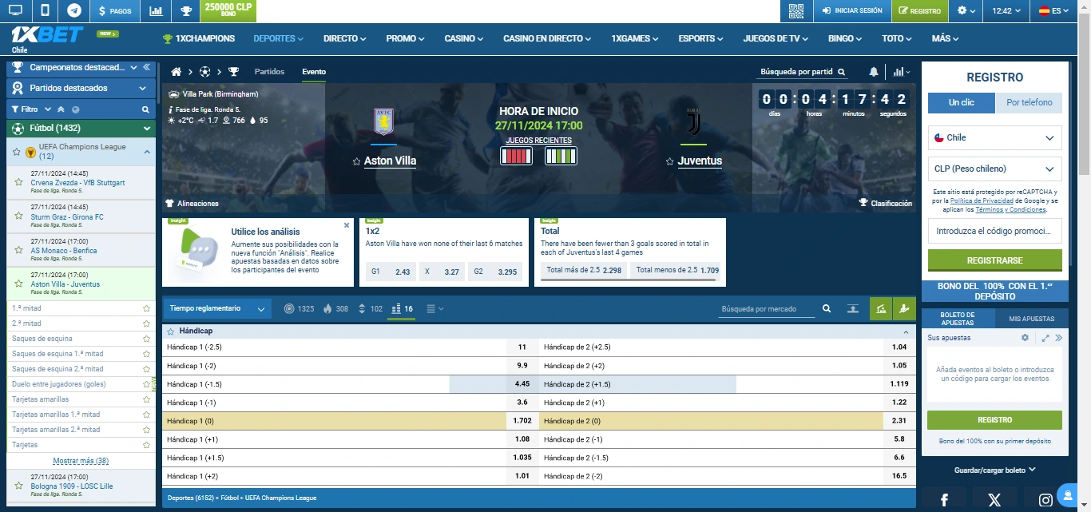Open the settings gear in top bar

pos(966,11)
